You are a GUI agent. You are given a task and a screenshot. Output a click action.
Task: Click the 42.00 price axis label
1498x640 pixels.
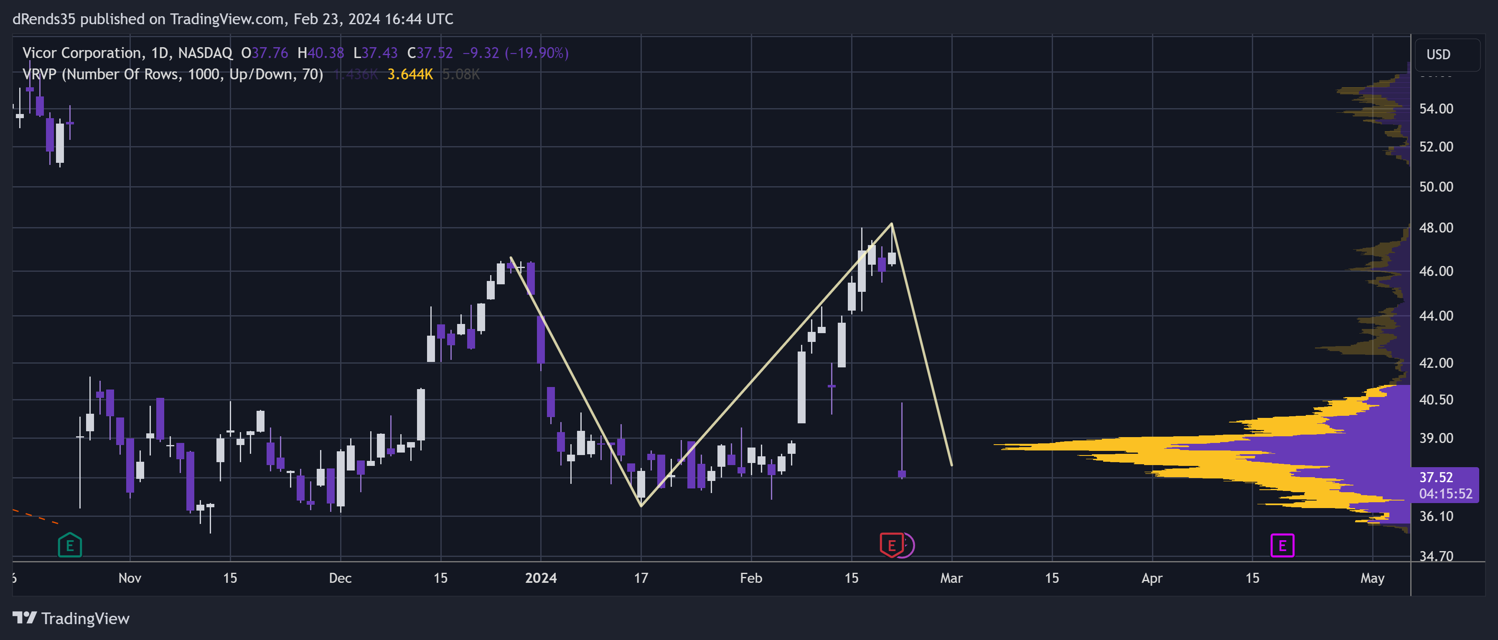[x=1436, y=362]
